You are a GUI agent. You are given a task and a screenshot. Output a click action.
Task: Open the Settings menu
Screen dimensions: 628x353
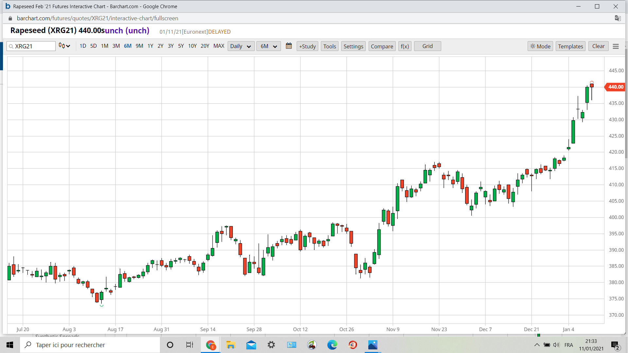tap(353, 46)
